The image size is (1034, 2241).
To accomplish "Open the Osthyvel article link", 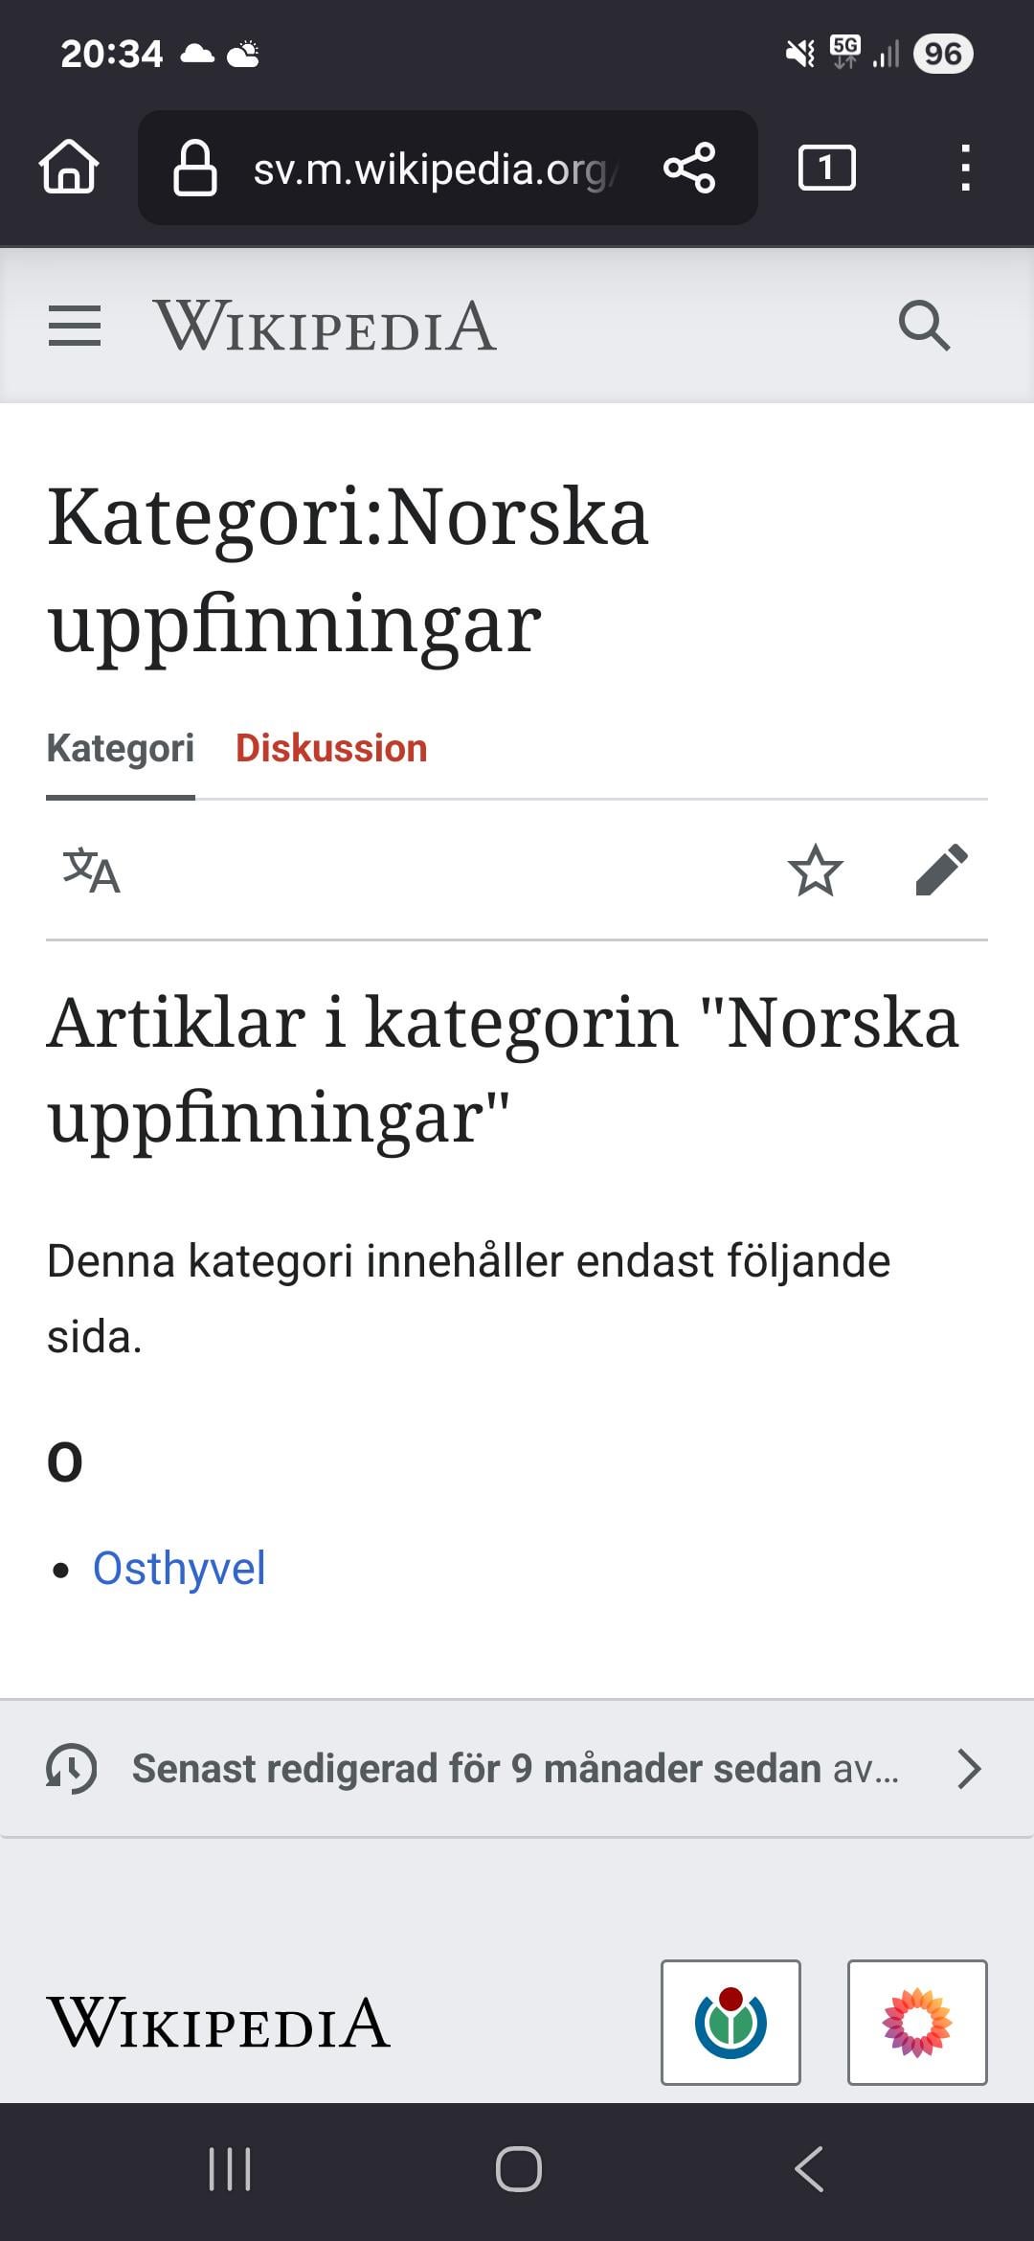I will (179, 1569).
